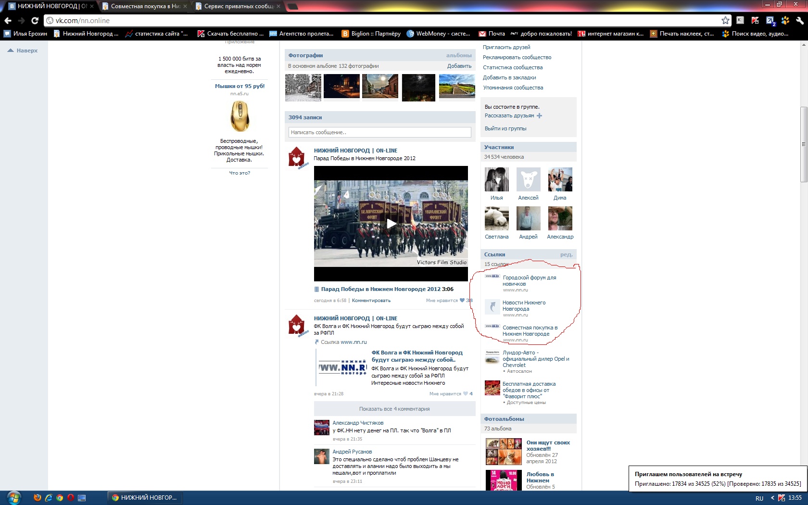Open Opera from taskbar
The height and width of the screenshot is (505, 808).
[71, 498]
